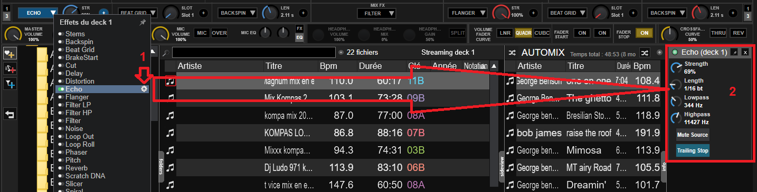Toggle the Stems effect switch
The width and height of the screenshot is (757, 192).
point(61,34)
